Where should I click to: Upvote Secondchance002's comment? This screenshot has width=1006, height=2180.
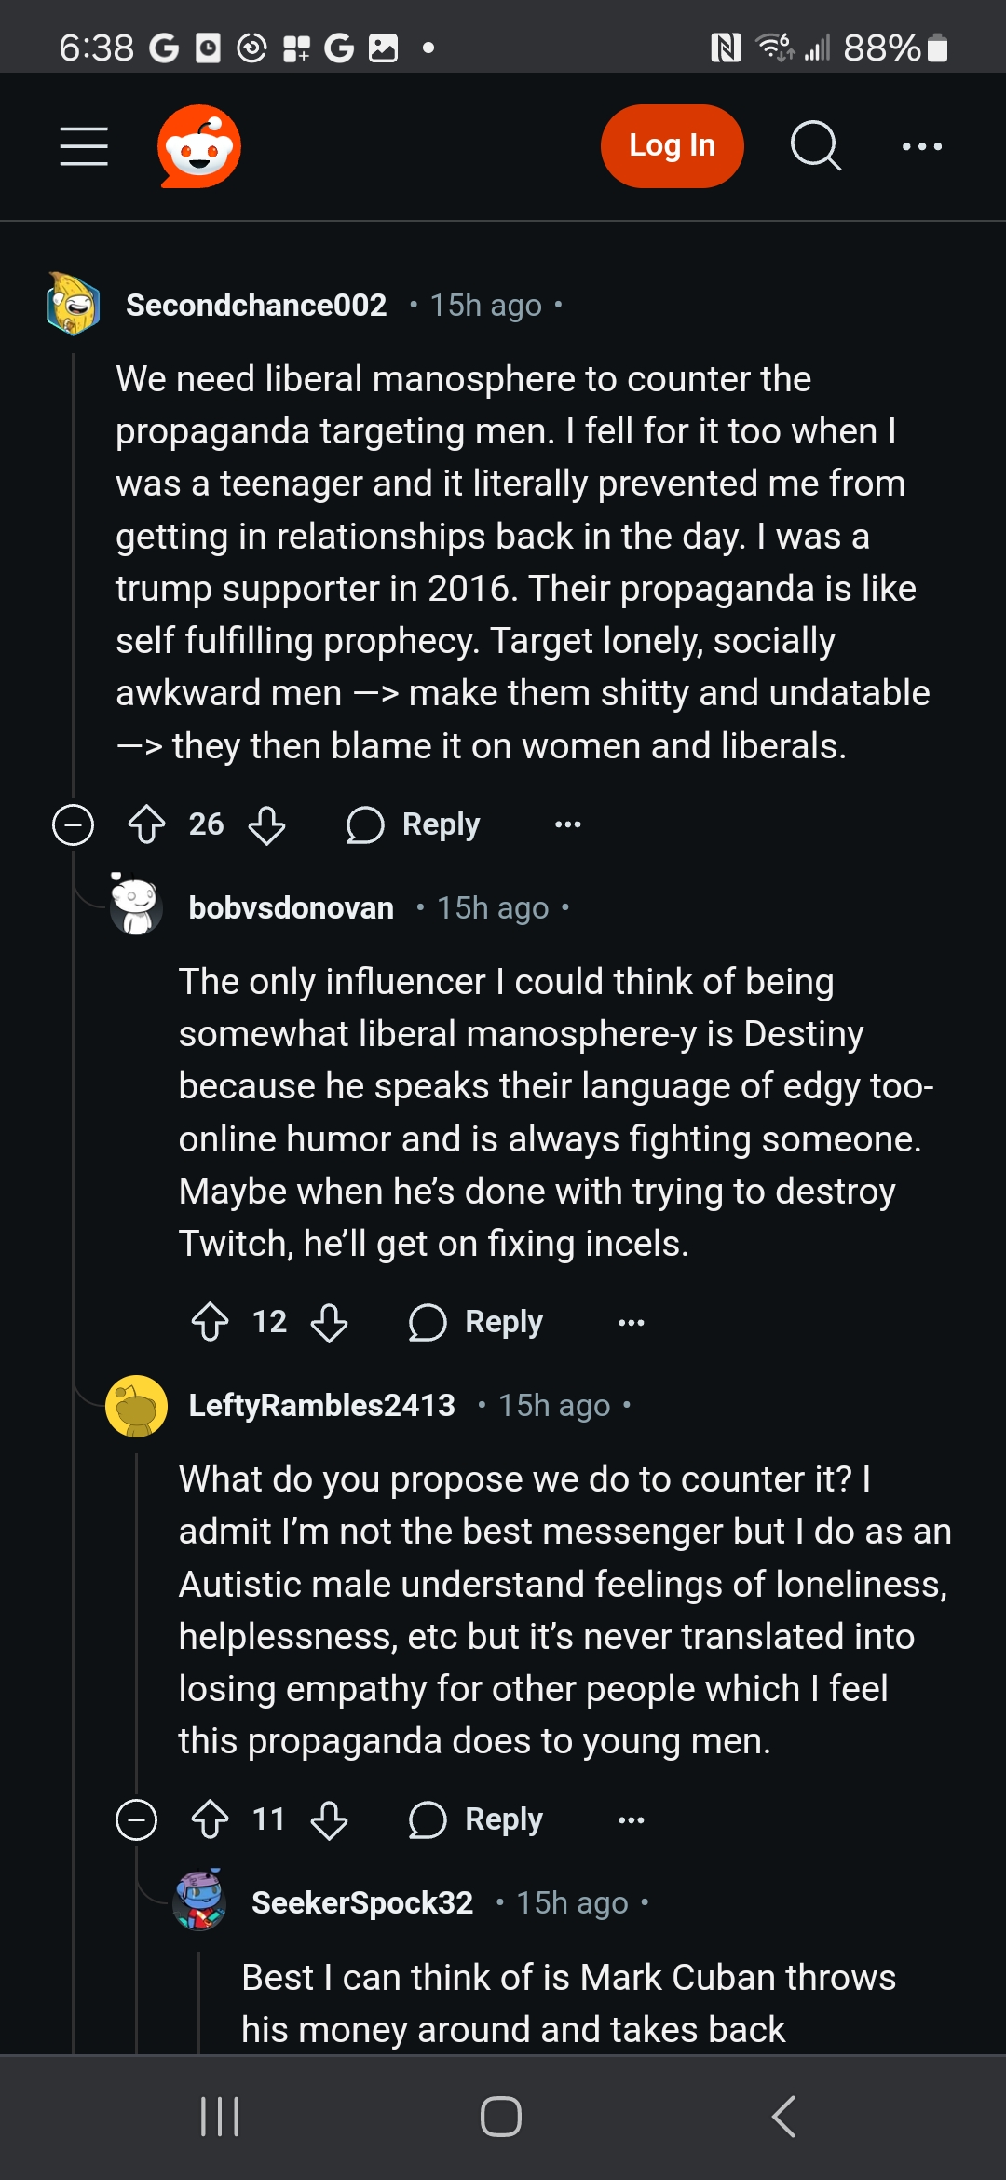click(x=146, y=824)
